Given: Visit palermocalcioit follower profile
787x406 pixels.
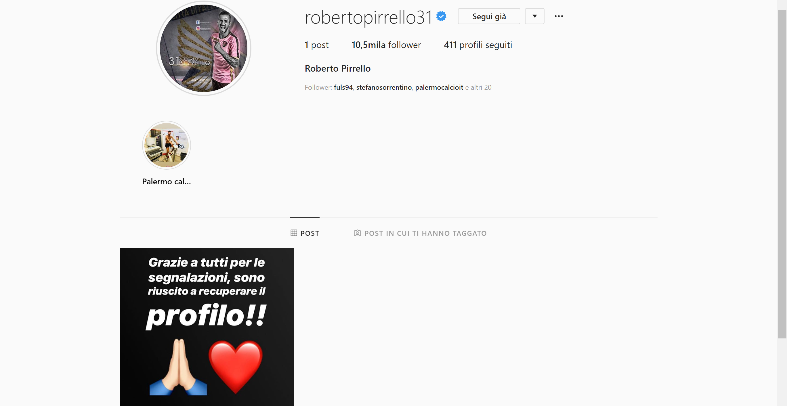Looking at the screenshot, I should pyautogui.click(x=439, y=87).
